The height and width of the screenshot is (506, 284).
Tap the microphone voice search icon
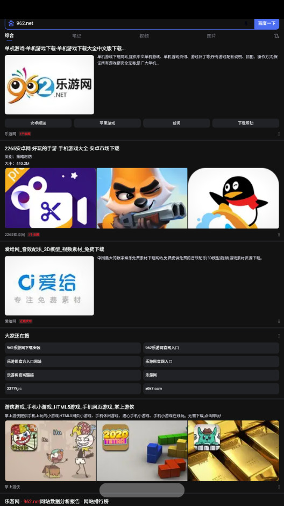246,23
